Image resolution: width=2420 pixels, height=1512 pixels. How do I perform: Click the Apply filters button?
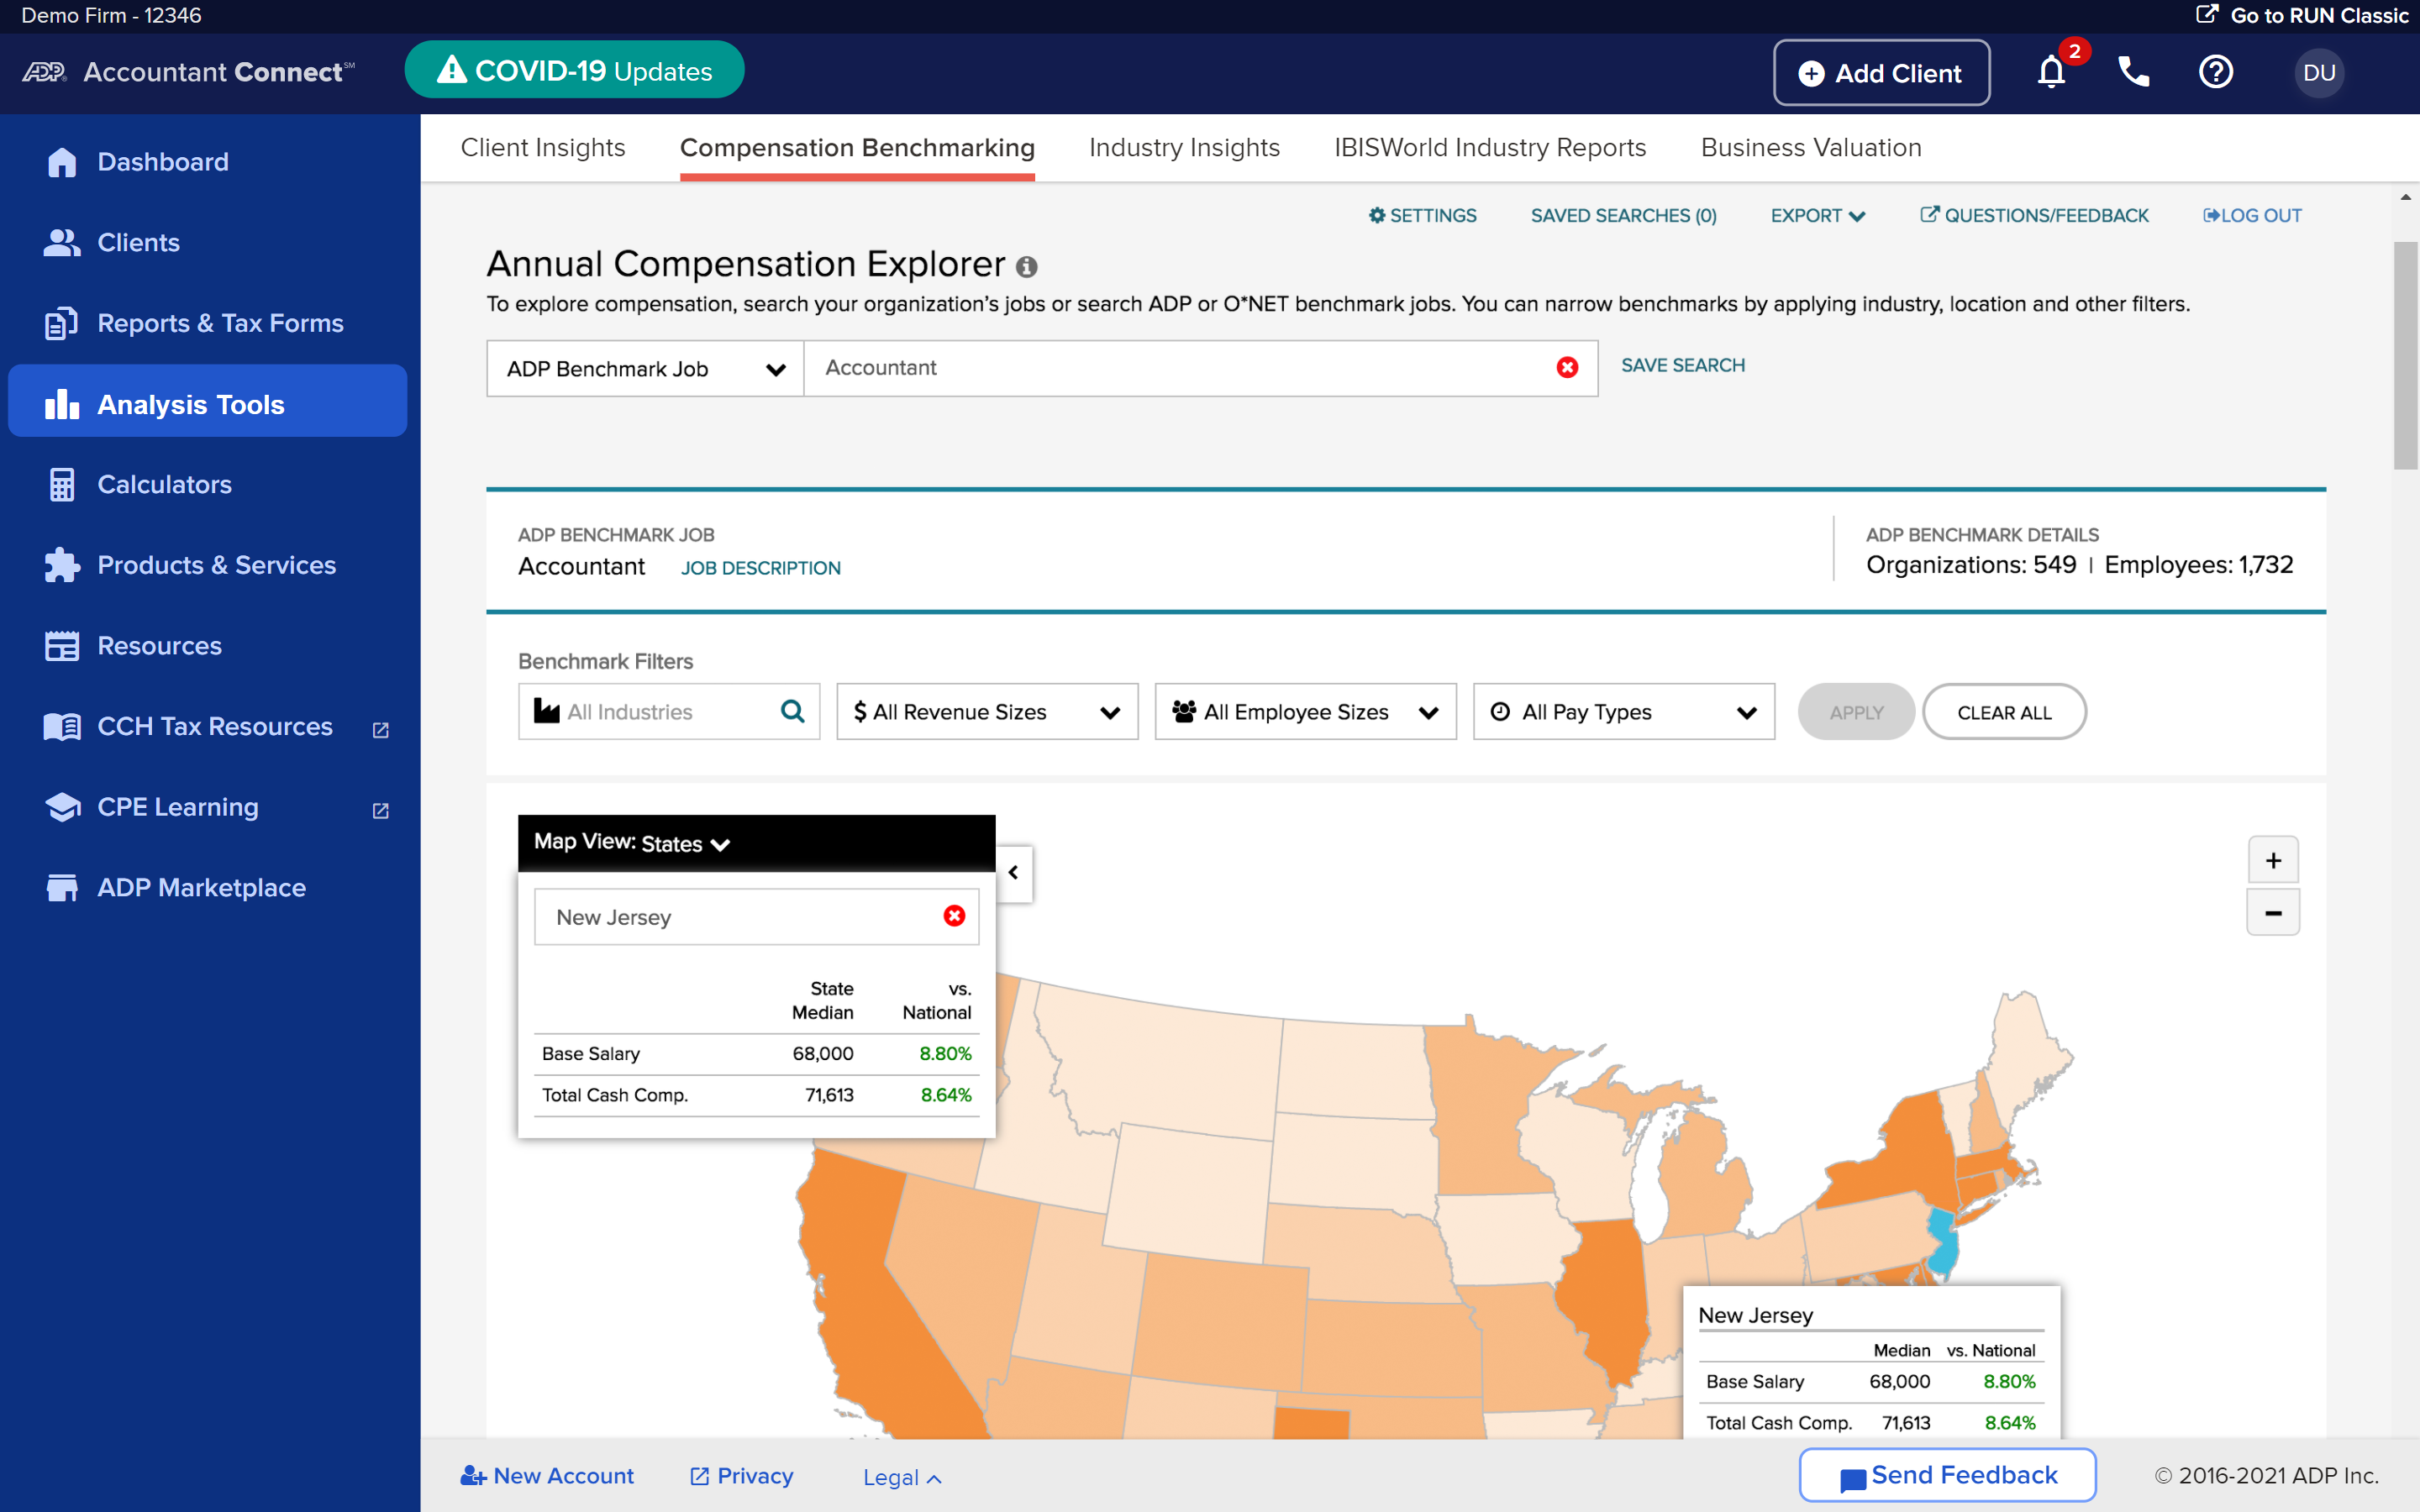tap(1856, 712)
